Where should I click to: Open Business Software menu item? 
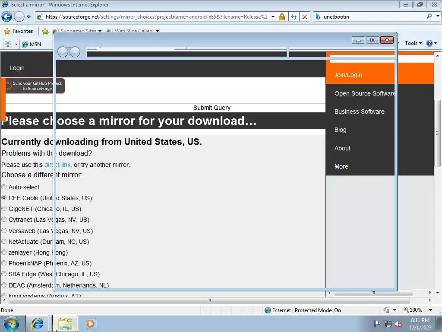tap(360, 112)
